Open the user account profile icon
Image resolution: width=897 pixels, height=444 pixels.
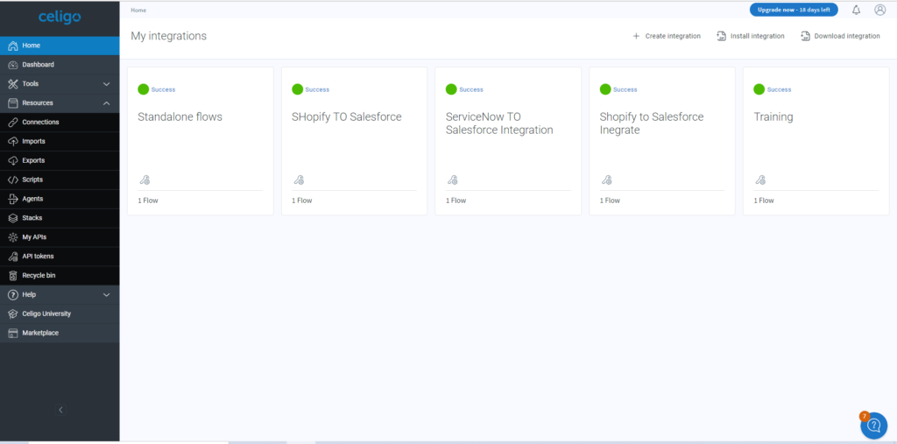click(879, 10)
